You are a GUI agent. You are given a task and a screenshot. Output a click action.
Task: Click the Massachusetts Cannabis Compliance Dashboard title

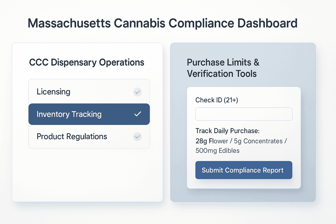point(162,24)
